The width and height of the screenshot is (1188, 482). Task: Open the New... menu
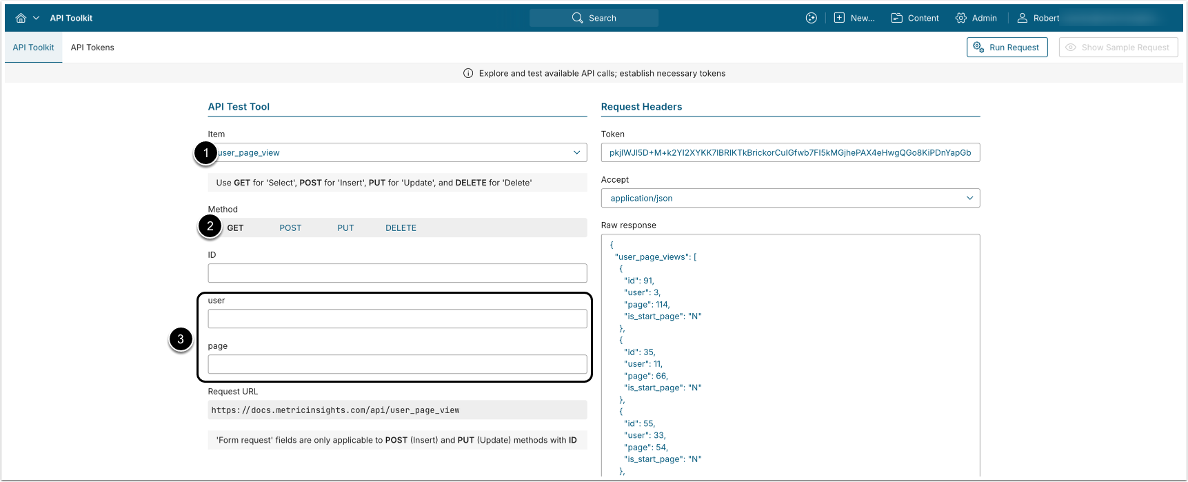point(854,18)
